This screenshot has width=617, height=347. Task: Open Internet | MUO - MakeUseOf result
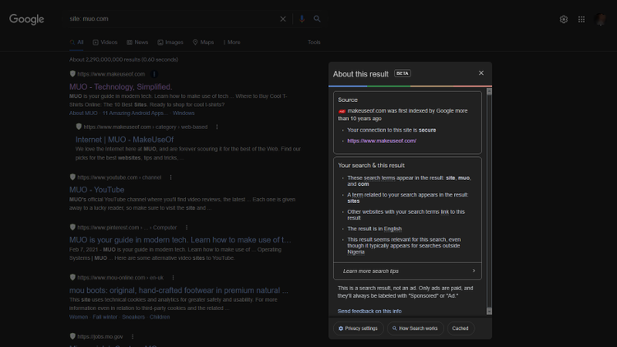[124, 140]
